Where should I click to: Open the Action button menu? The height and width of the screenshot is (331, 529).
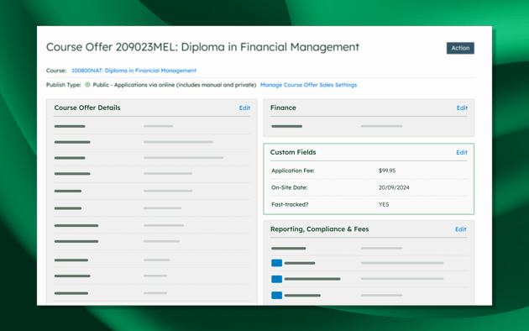[460, 48]
